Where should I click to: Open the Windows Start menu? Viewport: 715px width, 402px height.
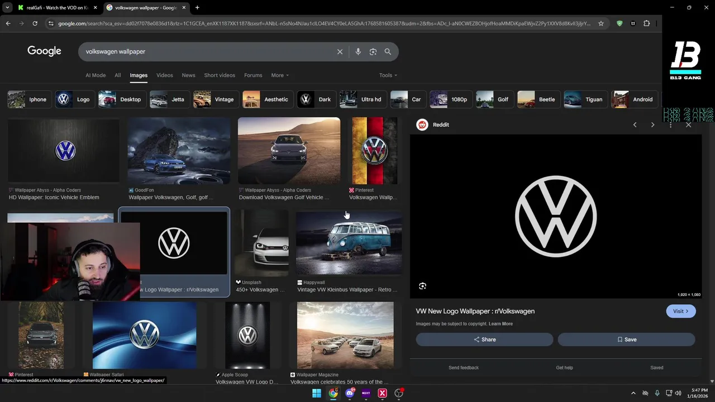[x=317, y=393]
